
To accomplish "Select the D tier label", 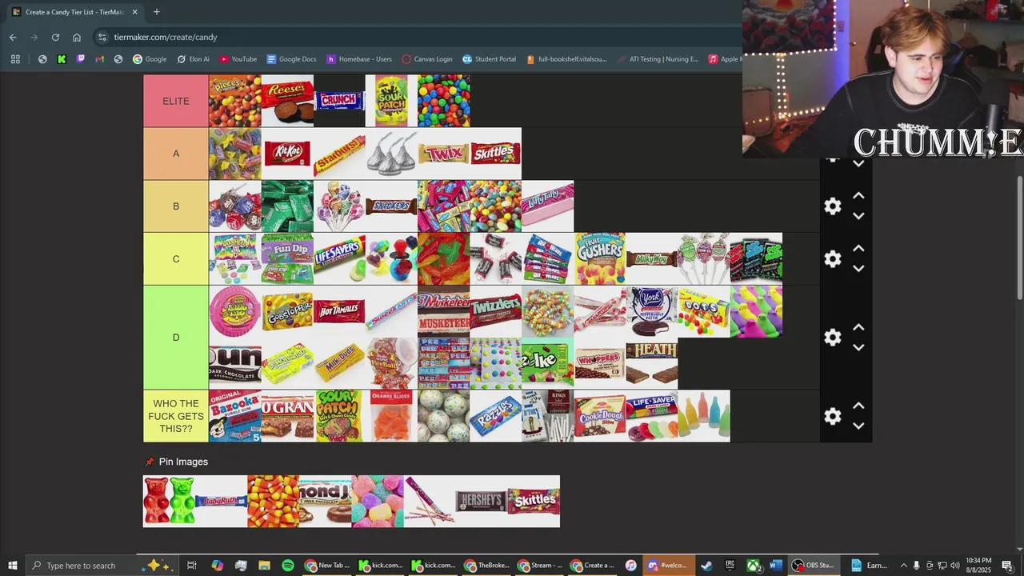I will point(176,338).
